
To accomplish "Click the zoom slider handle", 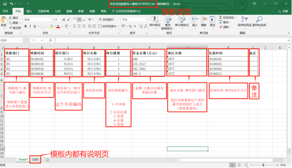I will [x=263, y=165].
